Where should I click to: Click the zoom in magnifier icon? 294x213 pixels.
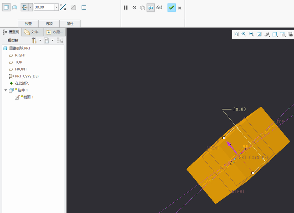point(244,34)
